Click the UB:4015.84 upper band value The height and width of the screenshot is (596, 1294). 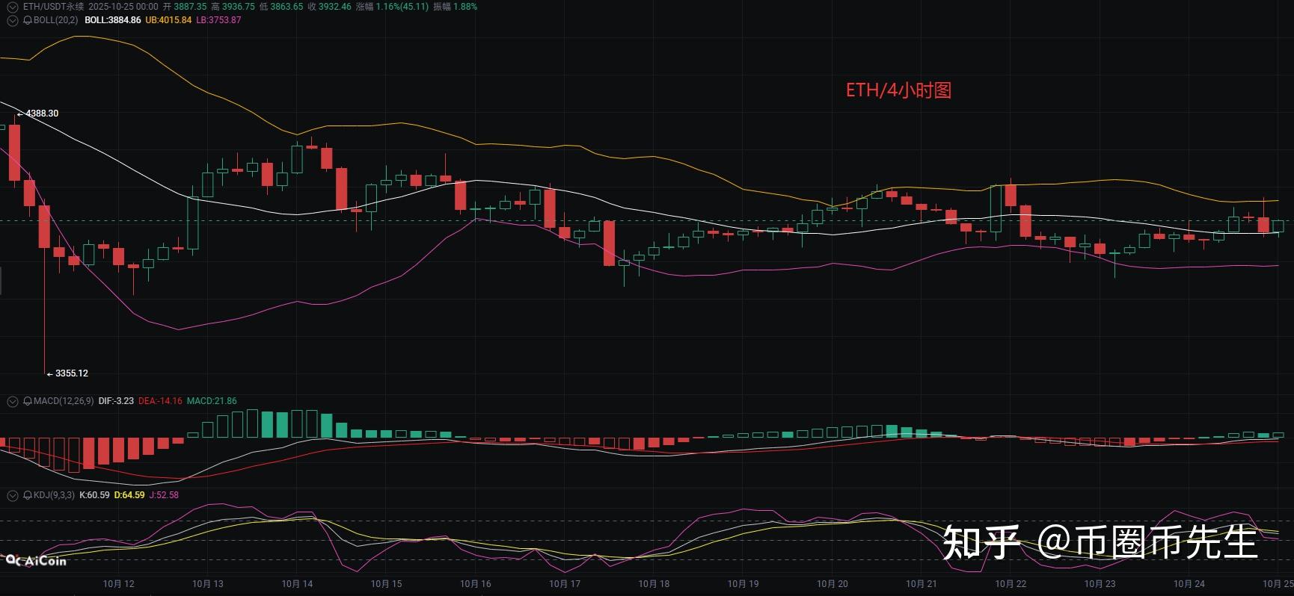tap(168, 20)
